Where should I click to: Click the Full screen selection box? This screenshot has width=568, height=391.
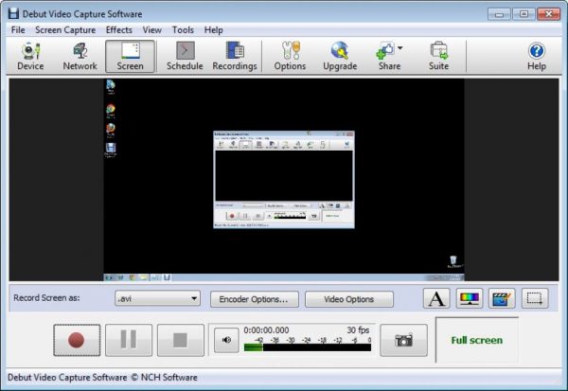(x=477, y=340)
